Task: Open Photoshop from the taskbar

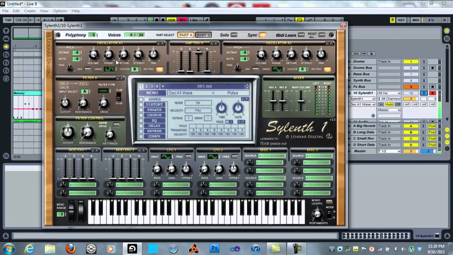Action: coord(214,249)
